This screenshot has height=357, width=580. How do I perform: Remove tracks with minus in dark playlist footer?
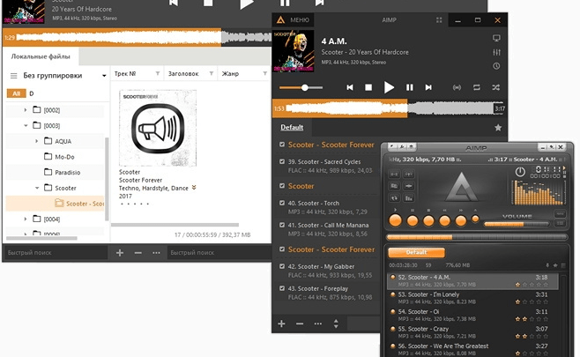[x=300, y=324]
